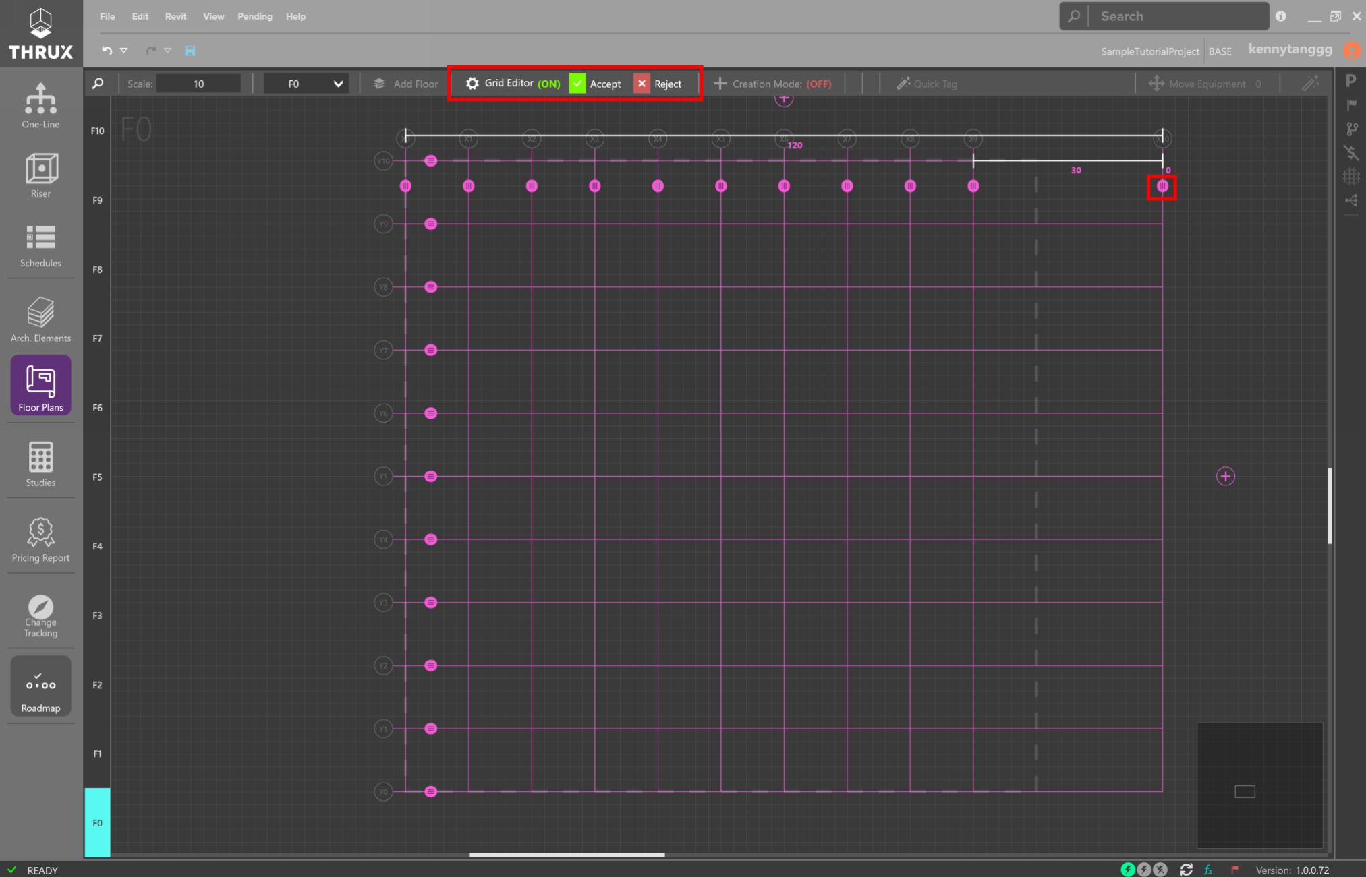The image size is (1366, 877).
Task: Click the orange user avatar icon
Action: pos(1352,51)
